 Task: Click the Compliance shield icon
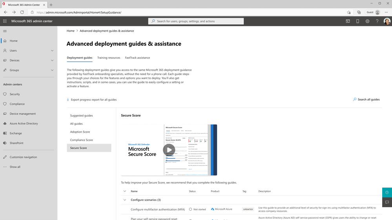(x=5, y=104)
